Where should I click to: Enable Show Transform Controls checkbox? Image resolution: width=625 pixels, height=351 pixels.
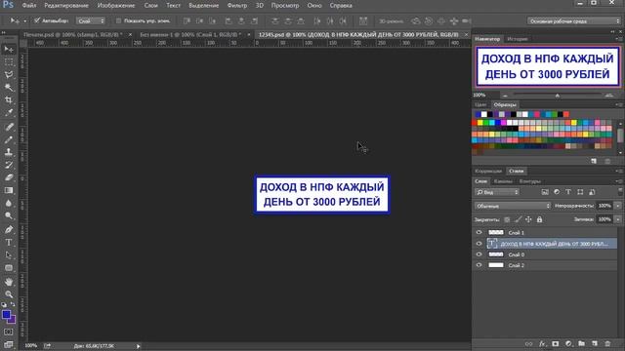point(118,20)
